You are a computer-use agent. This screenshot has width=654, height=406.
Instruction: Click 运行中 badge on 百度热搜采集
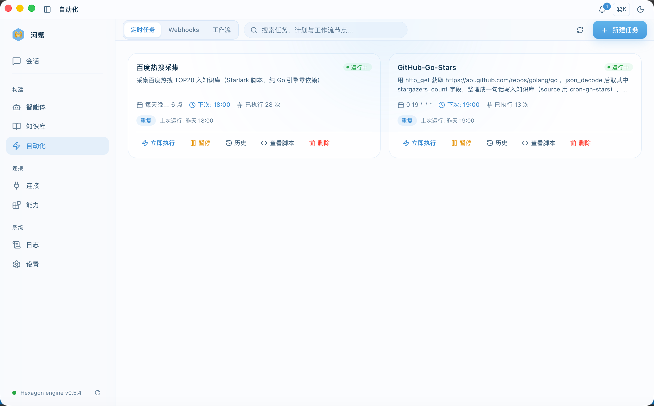(x=357, y=67)
